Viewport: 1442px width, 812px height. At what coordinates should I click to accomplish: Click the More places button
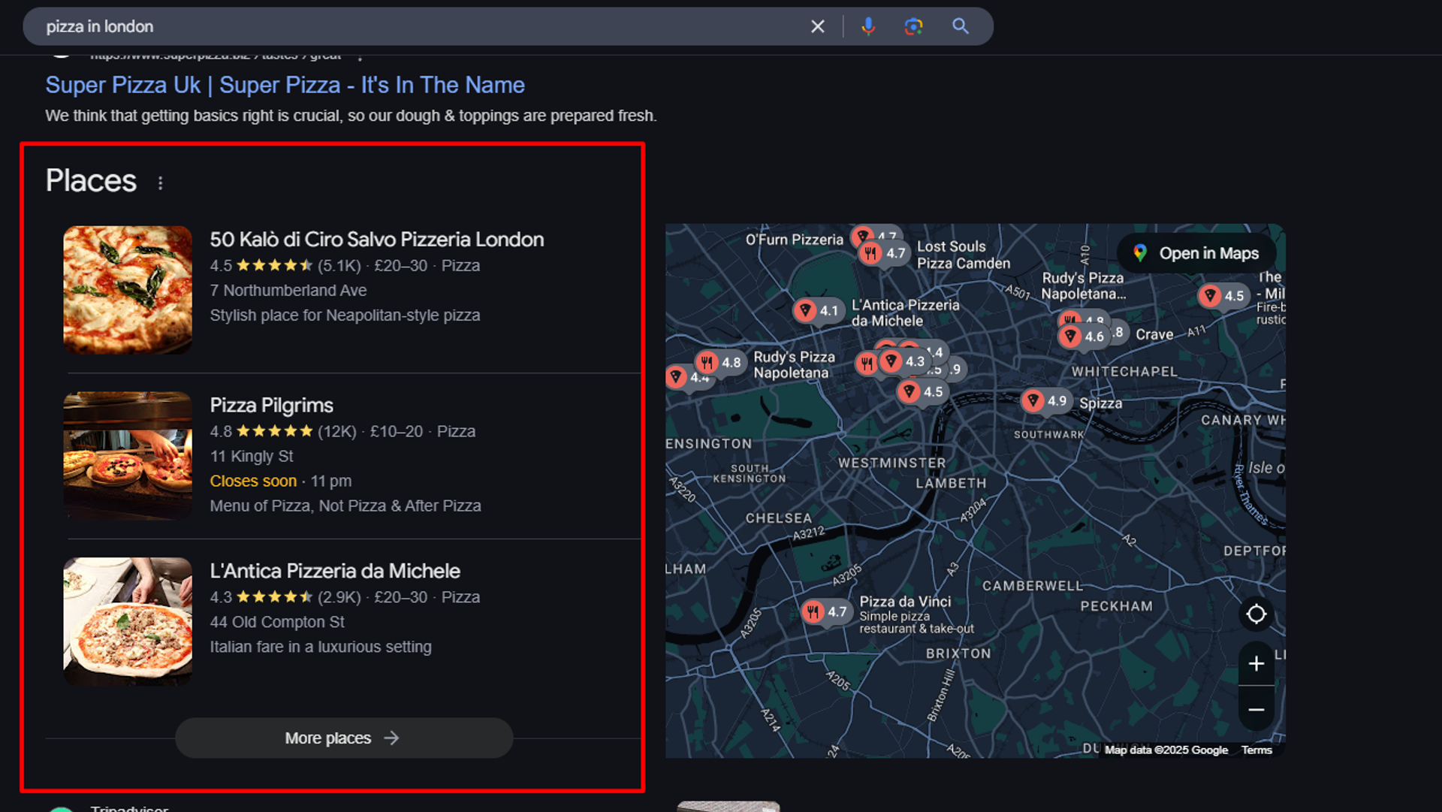pyautogui.click(x=344, y=738)
